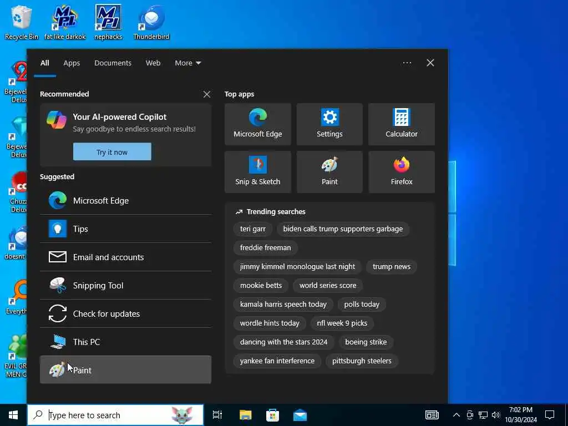Click the Copilot logo icon
This screenshot has width=568, height=426.
point(57,120)
